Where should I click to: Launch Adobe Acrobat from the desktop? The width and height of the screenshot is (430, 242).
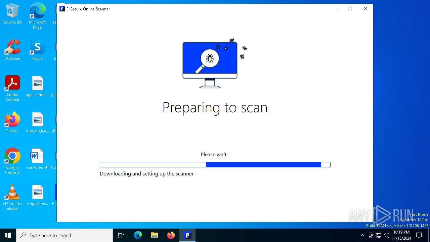[x=12, y=88]
